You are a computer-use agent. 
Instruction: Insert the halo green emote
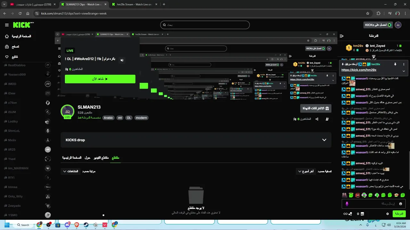coord(351,195)
